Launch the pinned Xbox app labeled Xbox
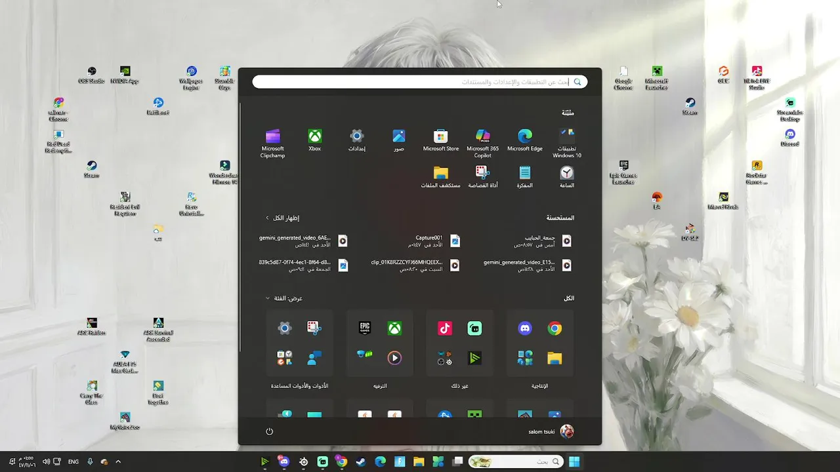 (315, 140)
